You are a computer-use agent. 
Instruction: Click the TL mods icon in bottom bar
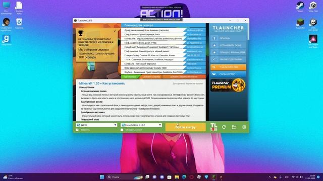(213, 127)
